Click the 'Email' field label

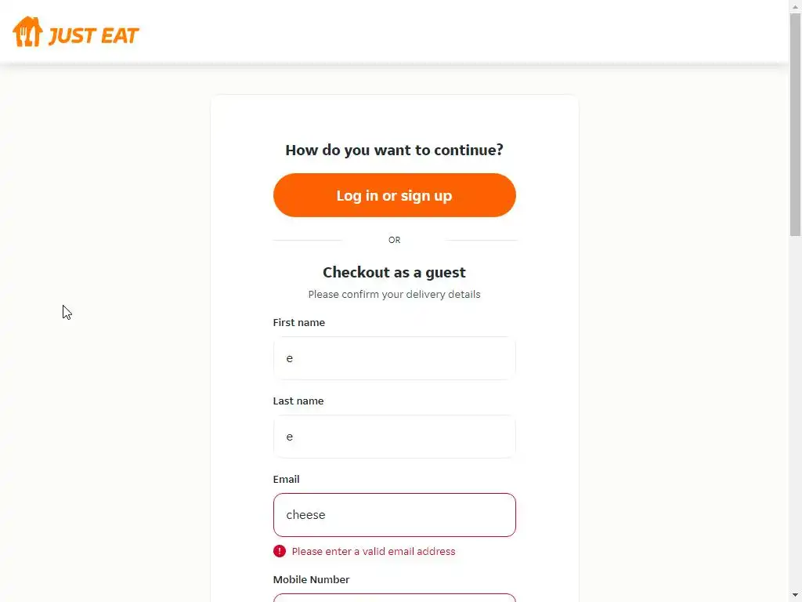coord(286,479)
